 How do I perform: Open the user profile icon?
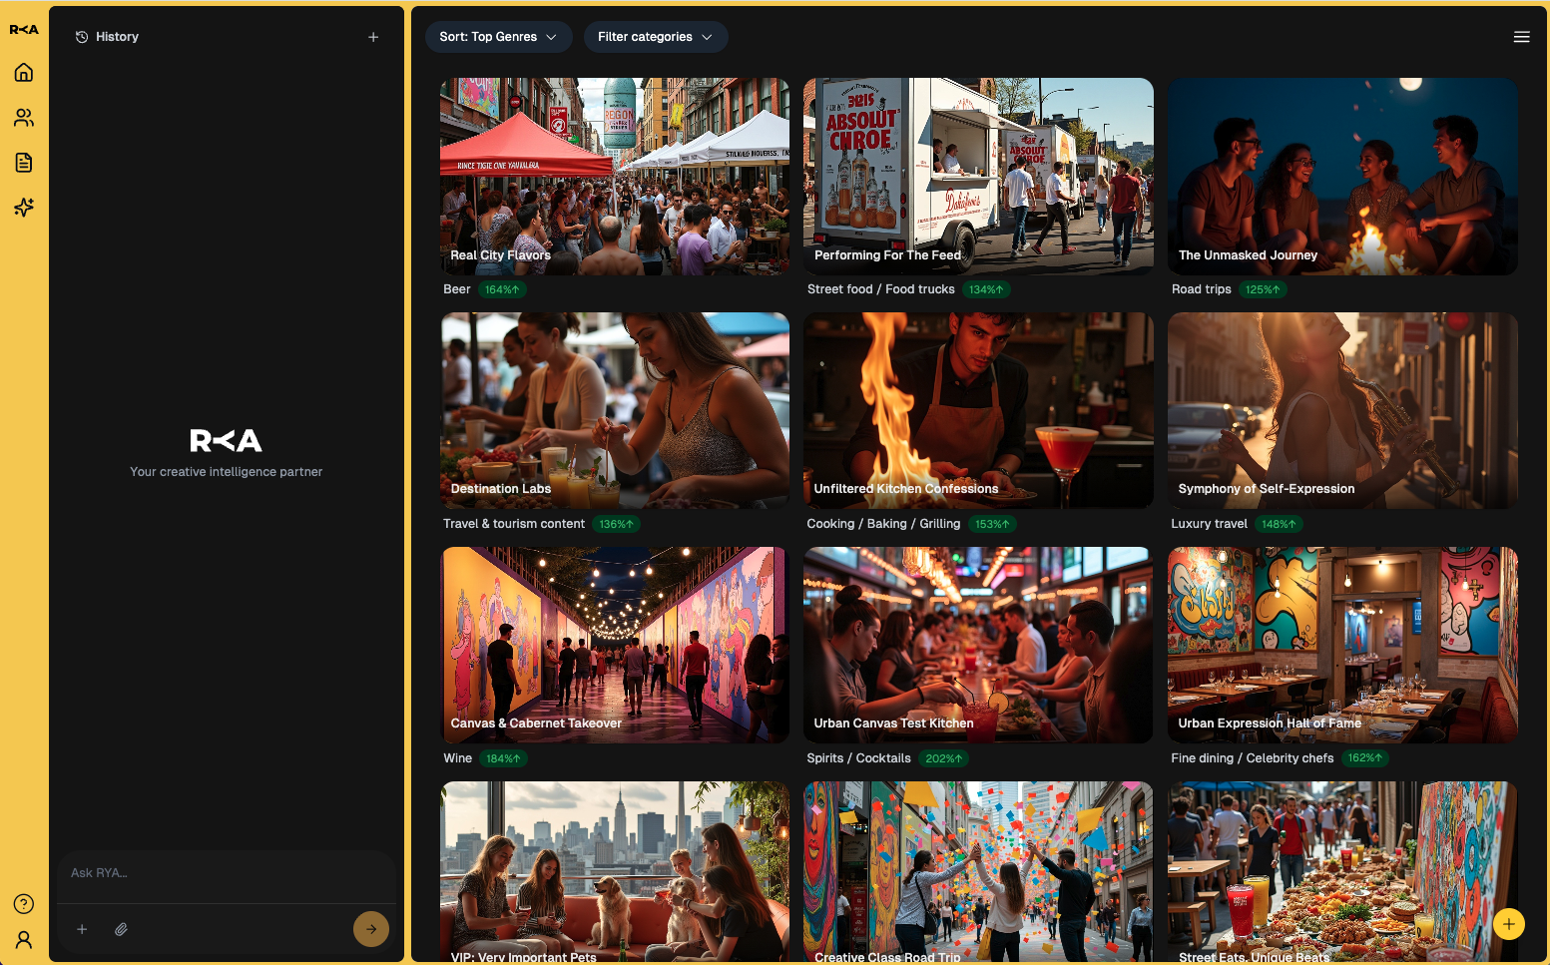24,940
